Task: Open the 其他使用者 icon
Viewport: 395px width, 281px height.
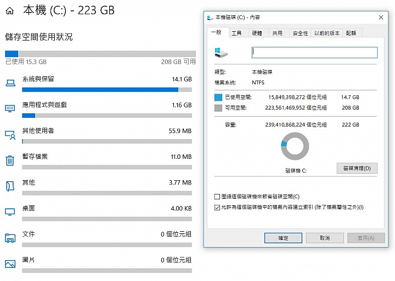Action: pos(10,135)
